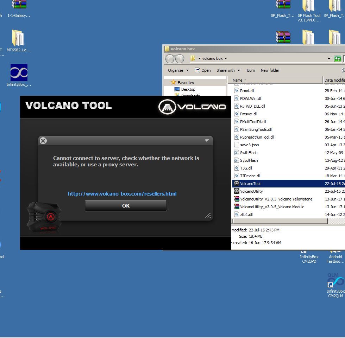Select the PIFWD_DLL.dll file name
345x338 pixels.
tap(252, 106)
